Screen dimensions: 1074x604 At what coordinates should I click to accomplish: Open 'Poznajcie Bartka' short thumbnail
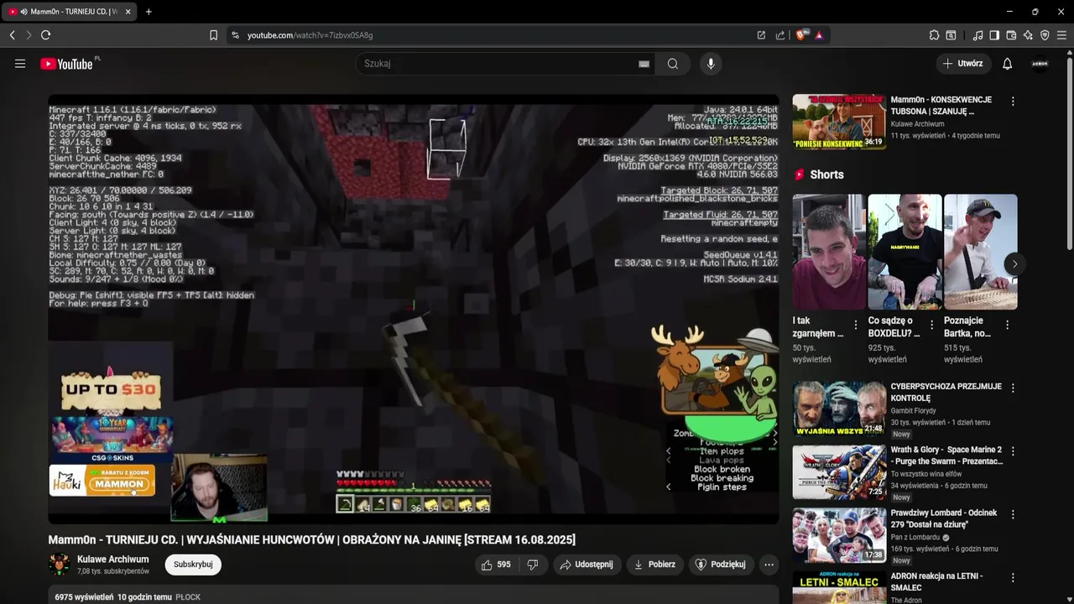click(980, 252)
